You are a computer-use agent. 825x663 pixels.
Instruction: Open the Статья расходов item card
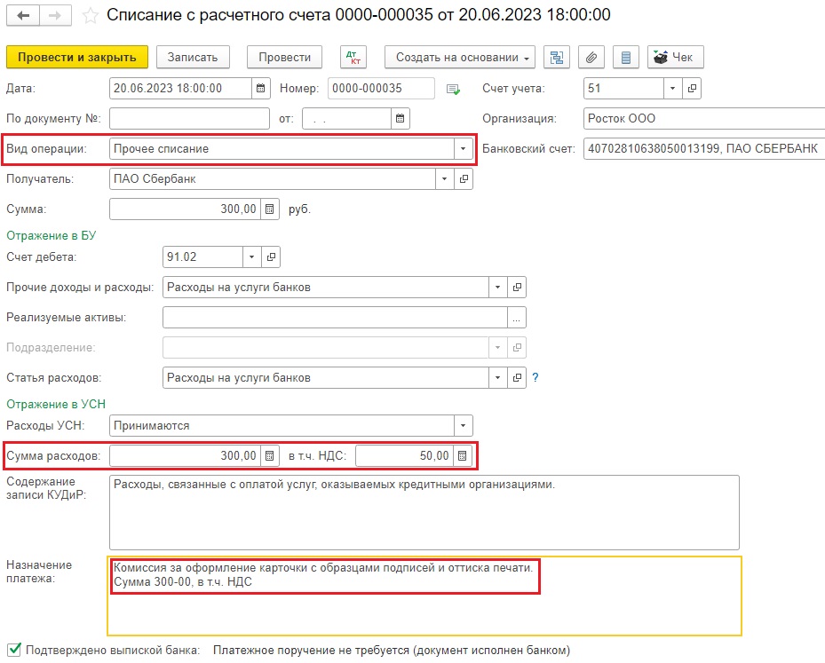pyautogui.click(x=517, y=377)
